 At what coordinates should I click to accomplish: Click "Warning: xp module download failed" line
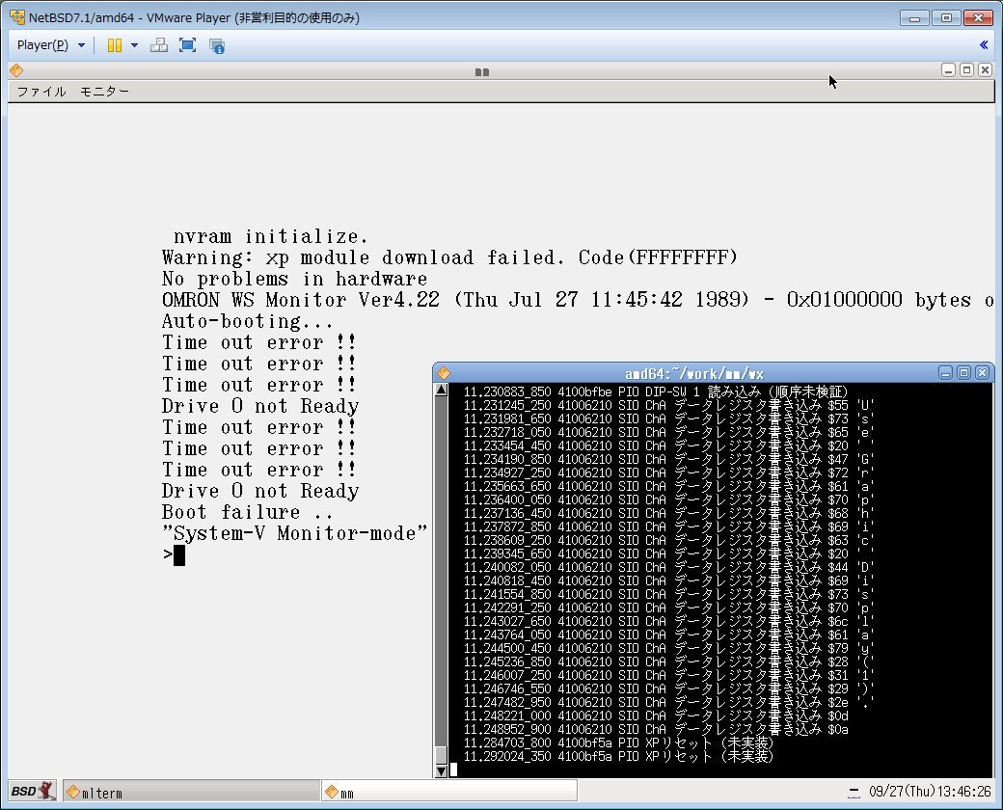[x=449, y=257]
